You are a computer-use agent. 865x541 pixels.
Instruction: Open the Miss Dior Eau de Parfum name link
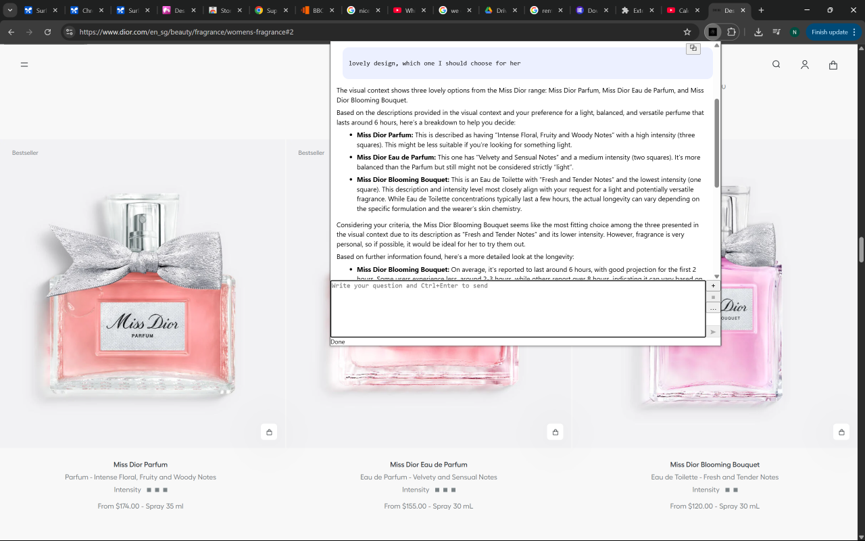pos(428,465)
